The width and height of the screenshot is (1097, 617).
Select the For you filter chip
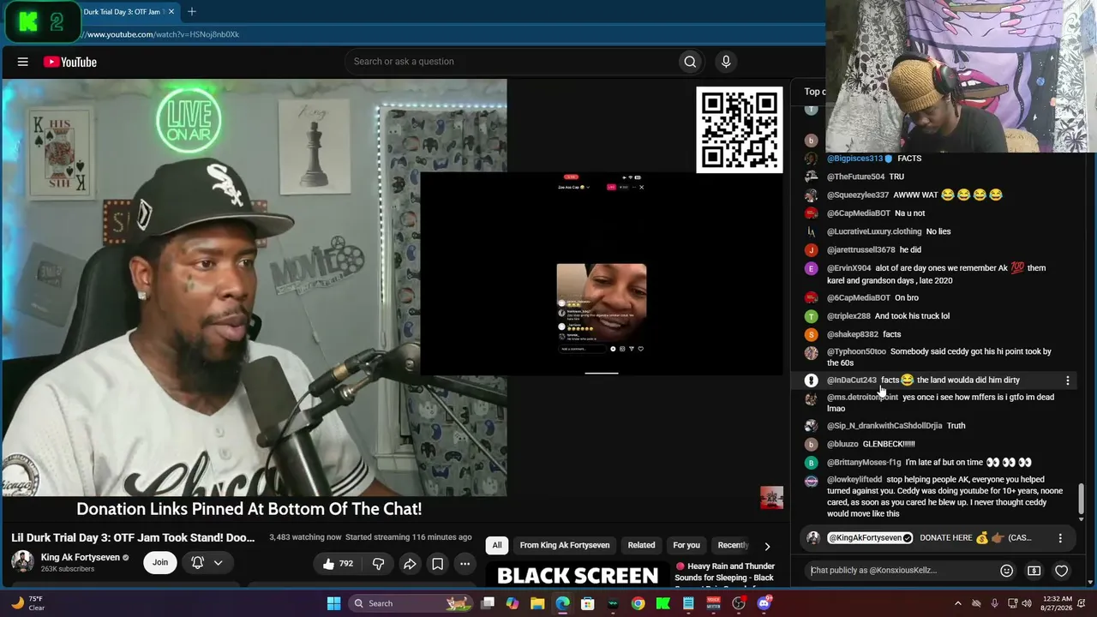click(686, 545)
